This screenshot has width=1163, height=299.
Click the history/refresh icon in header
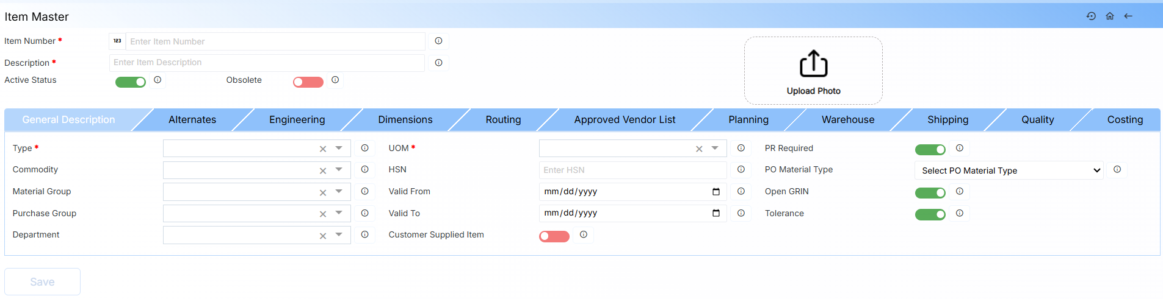(x=1091, y=16)
